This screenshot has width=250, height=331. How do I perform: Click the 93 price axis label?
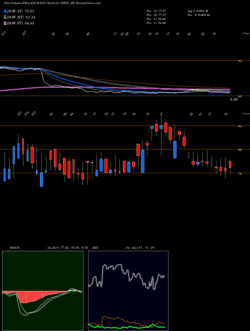coord(239,61)
